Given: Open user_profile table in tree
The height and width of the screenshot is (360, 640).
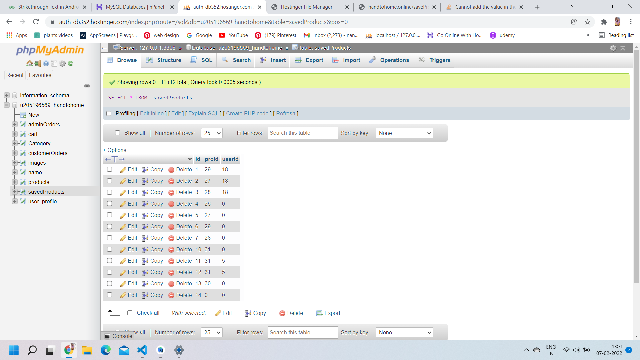Looking at the screenshot, I should [42, 202].
